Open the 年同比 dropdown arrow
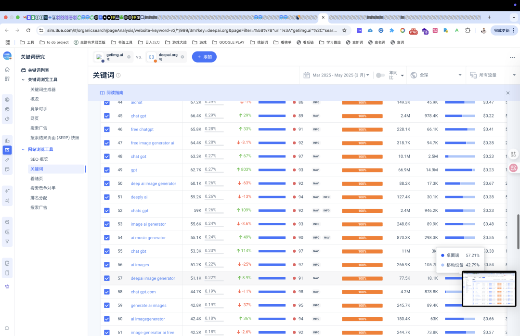This screenshot has height=336, width=520. coord(402,76)
